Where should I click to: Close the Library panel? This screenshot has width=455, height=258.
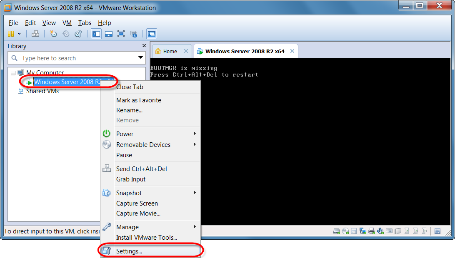point(144,46)
